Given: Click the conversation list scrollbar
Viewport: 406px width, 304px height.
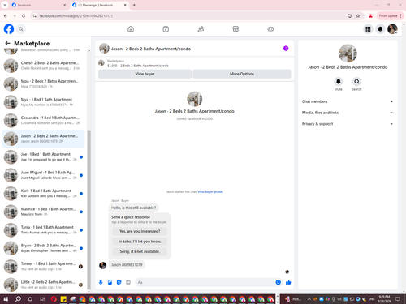Looking at the screenshot, I should coord(89,209).
